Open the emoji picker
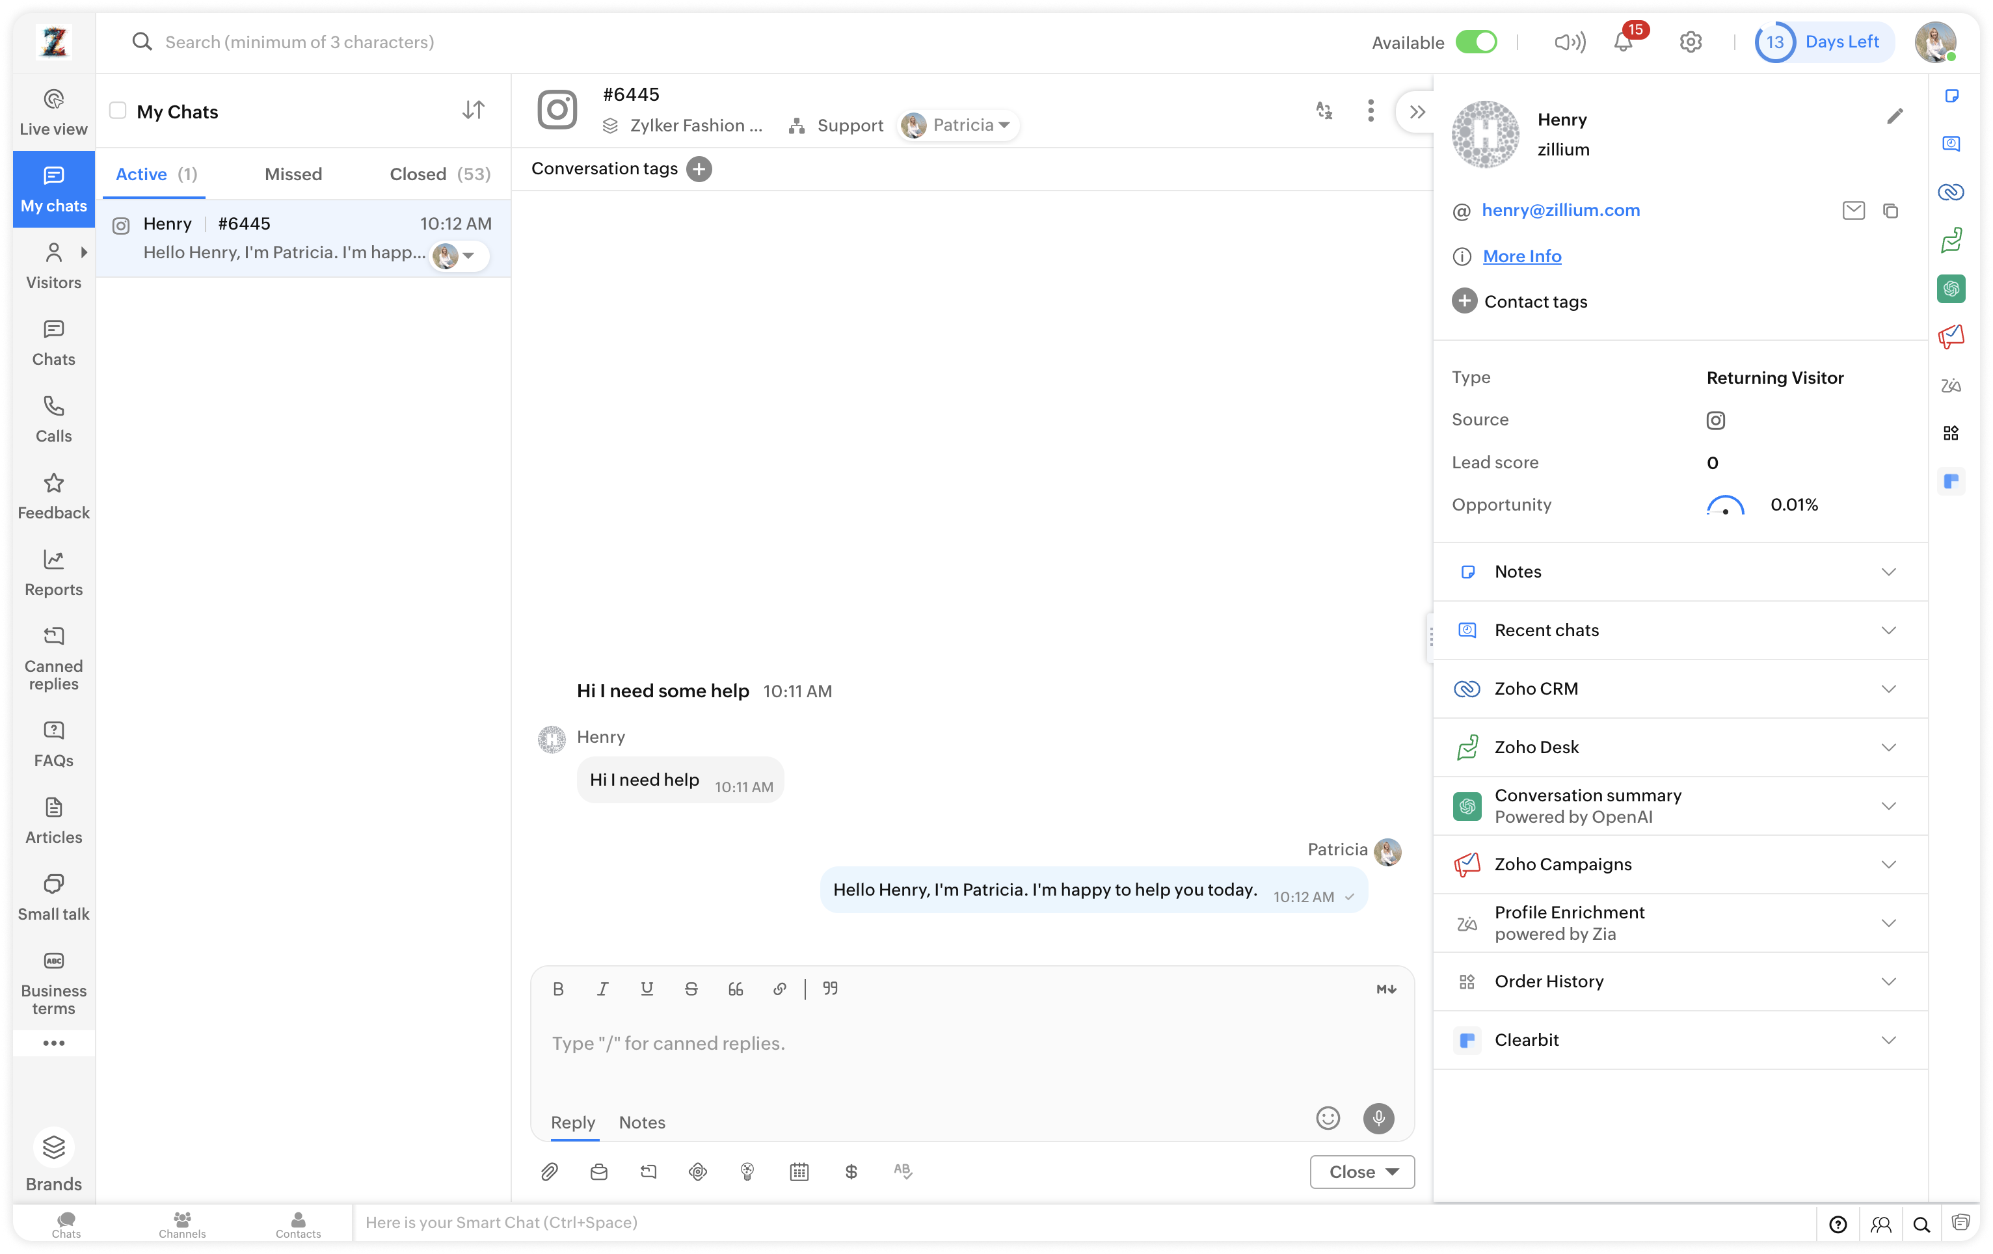Viewport: 1993px width, 1254px height. coord(1328,1118)
